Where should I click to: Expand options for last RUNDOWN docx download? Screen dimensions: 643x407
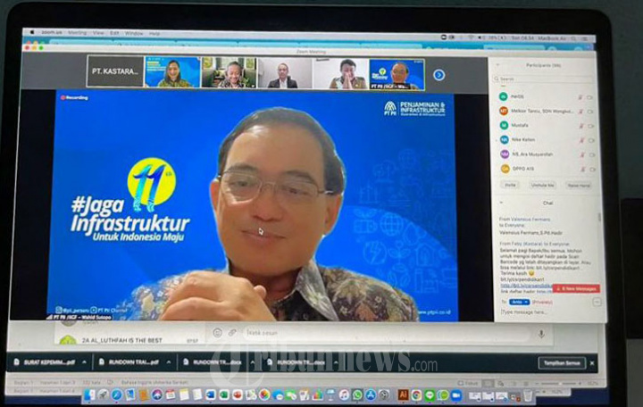coord(336,362)
